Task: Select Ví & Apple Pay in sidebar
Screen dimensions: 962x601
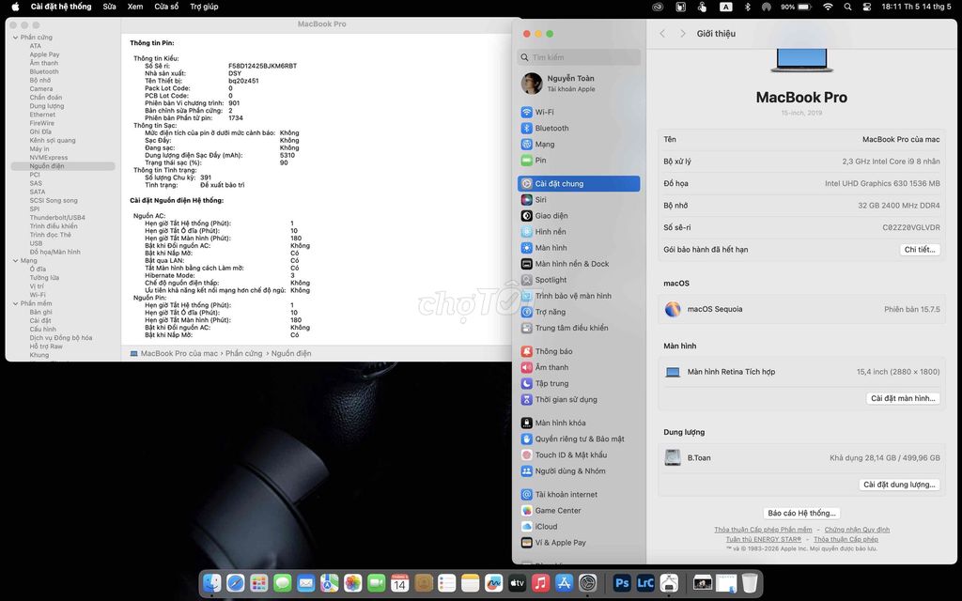Action: (579, 542)
